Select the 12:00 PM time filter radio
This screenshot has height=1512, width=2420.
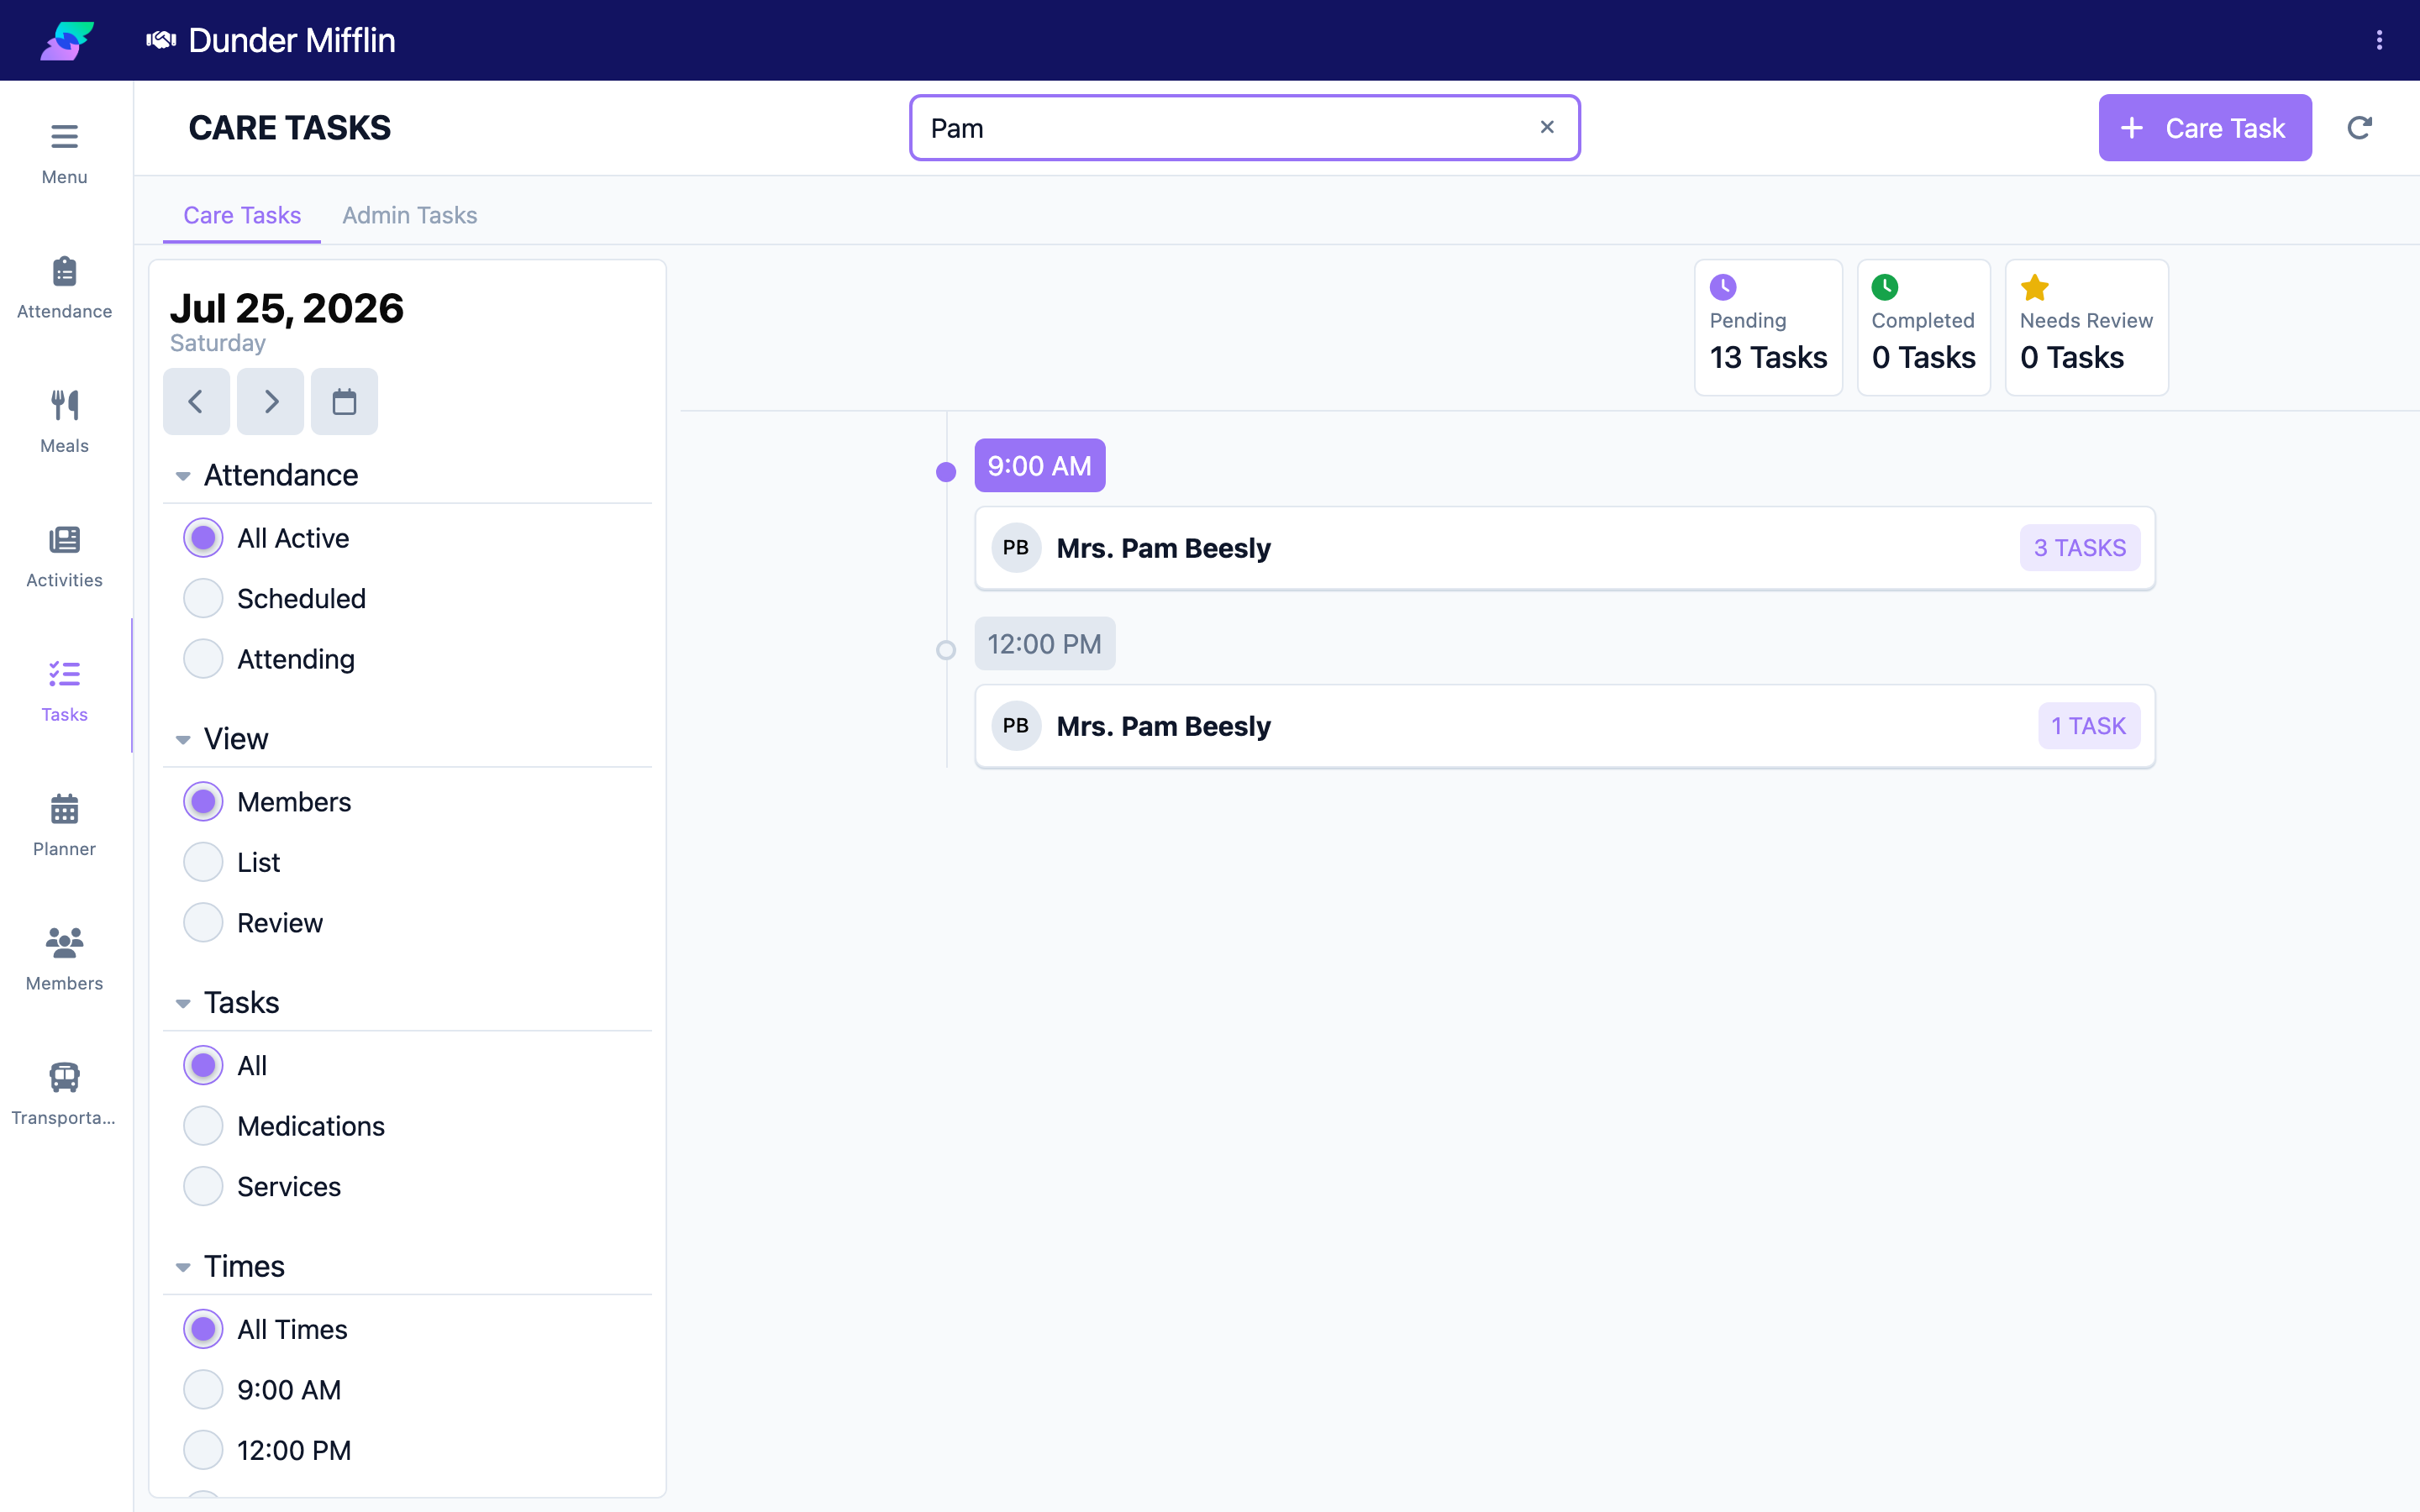[203, 1450]
